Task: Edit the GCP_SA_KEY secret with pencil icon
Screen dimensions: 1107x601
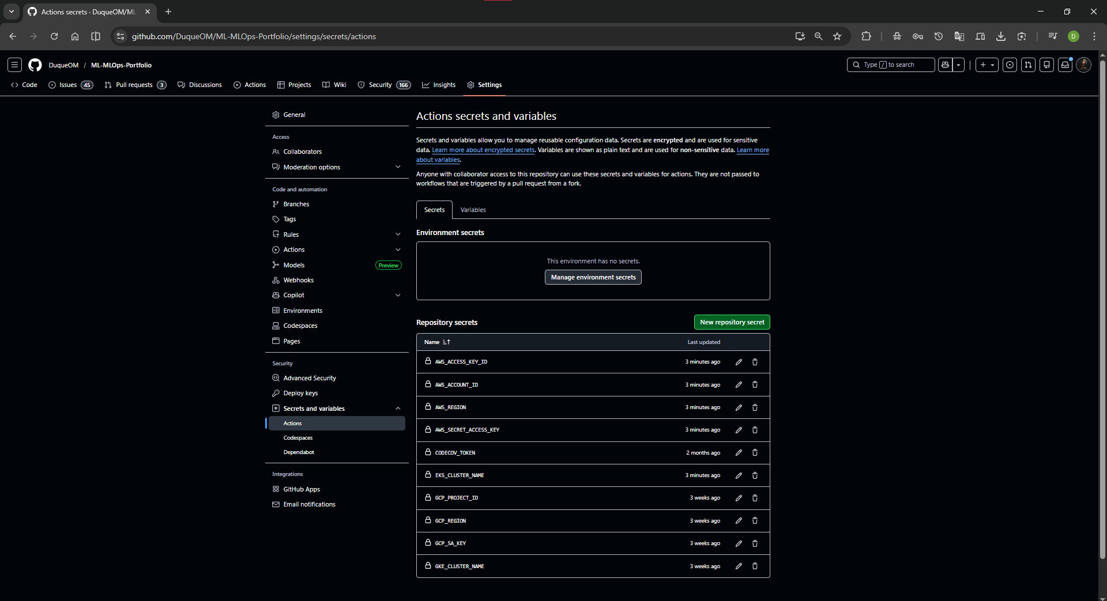Action: (739, 543)
